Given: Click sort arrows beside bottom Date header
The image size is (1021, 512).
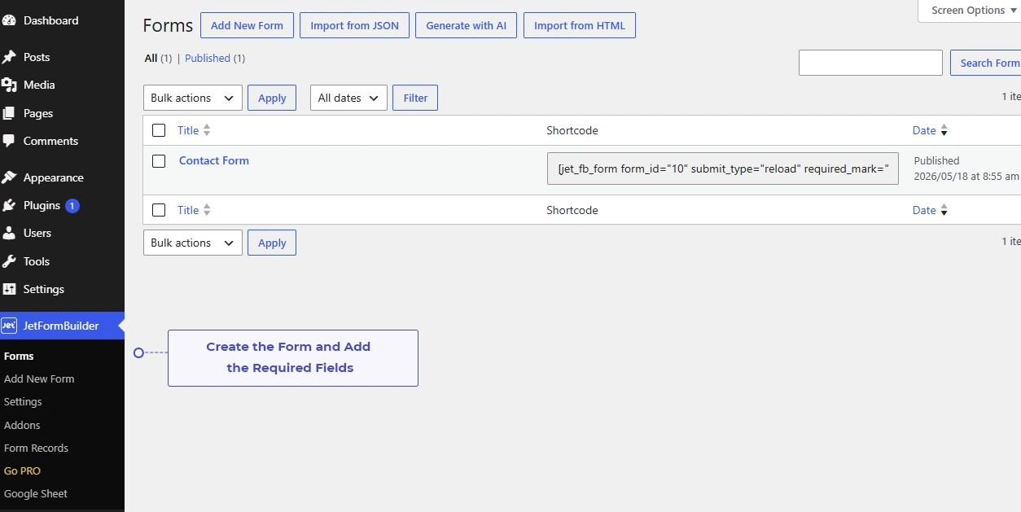Looking at the screenshot, I should click(x=944, y=210).
